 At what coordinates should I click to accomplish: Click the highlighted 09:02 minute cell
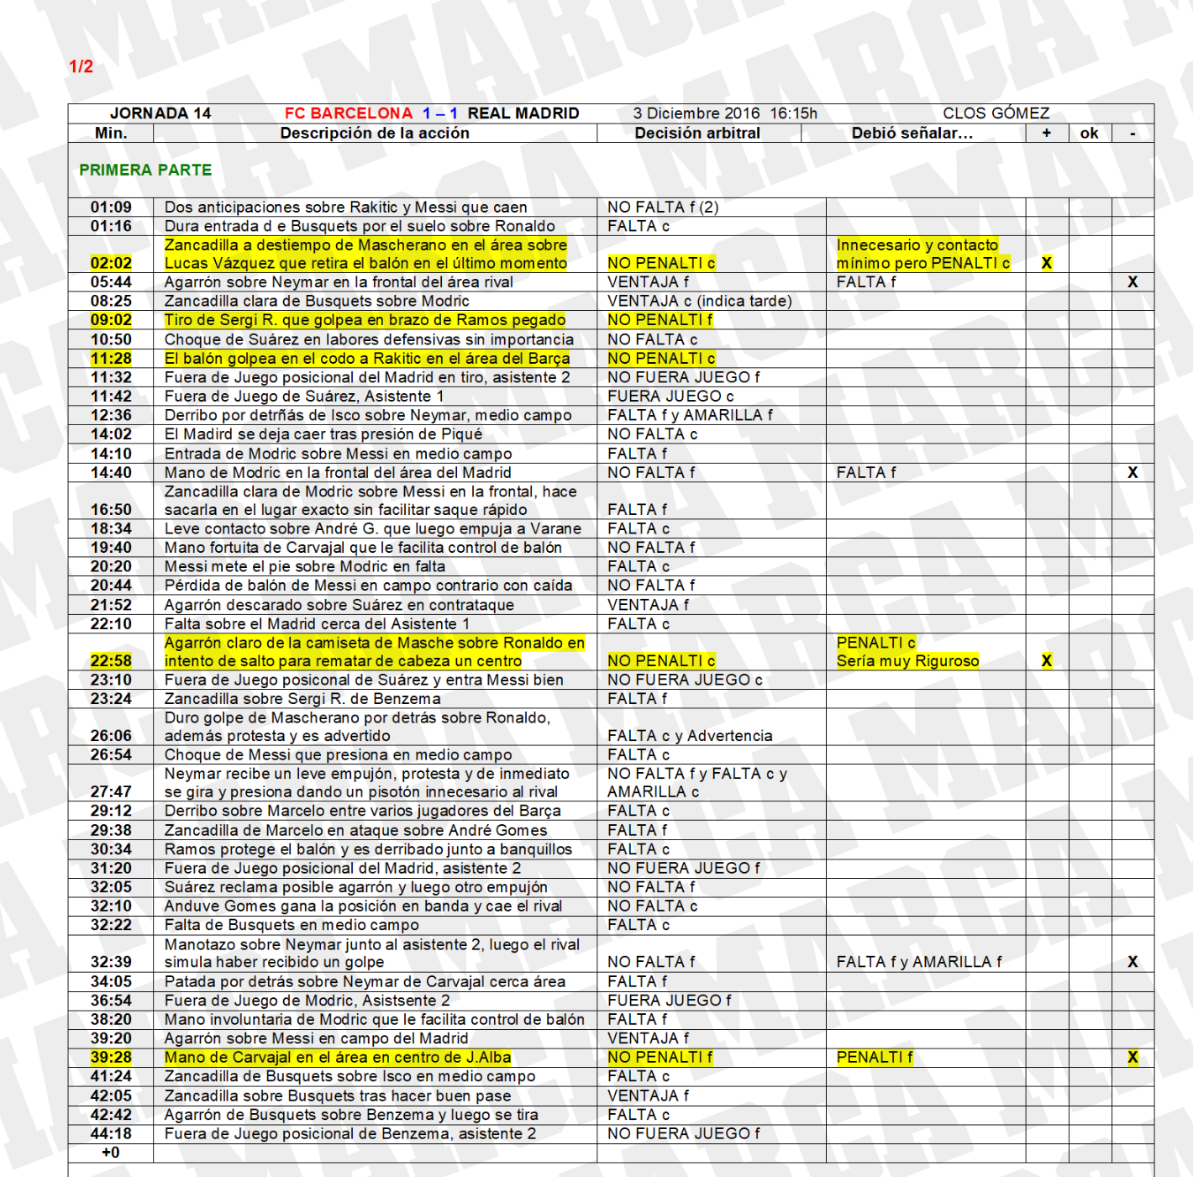tap(111, 320)
